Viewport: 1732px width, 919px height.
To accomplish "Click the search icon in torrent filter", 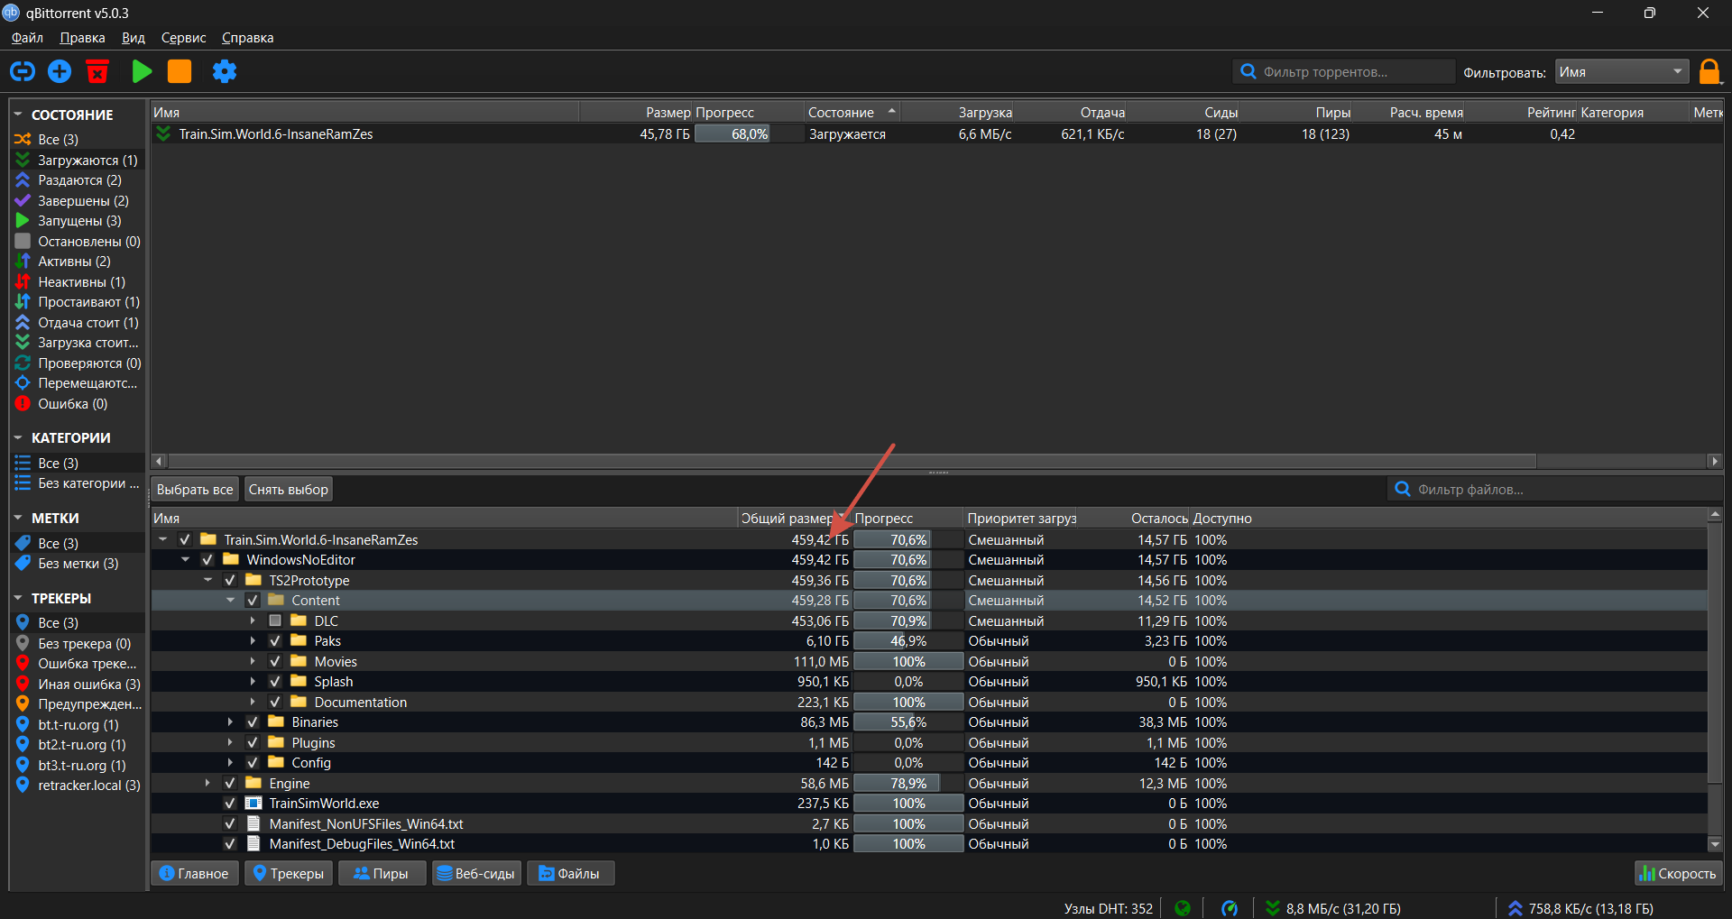I will point(1248,71).
